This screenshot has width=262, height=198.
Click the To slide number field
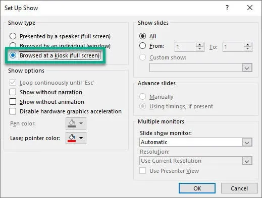tap(233, 47)
